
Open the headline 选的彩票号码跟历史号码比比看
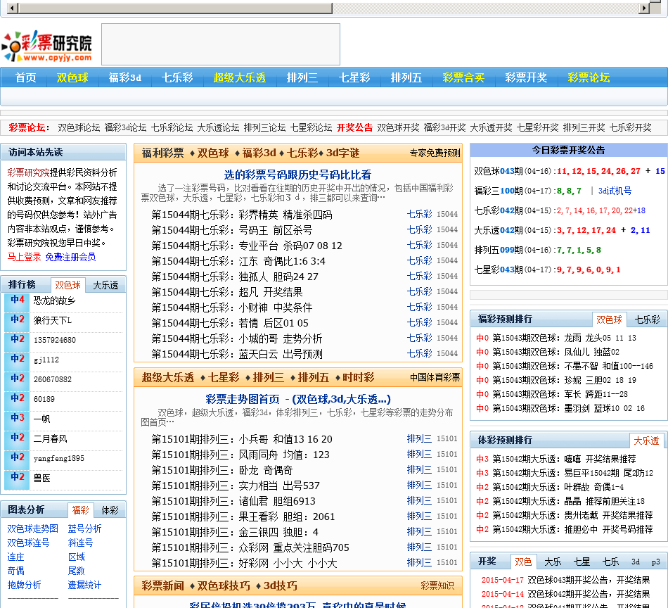[297, 175]
